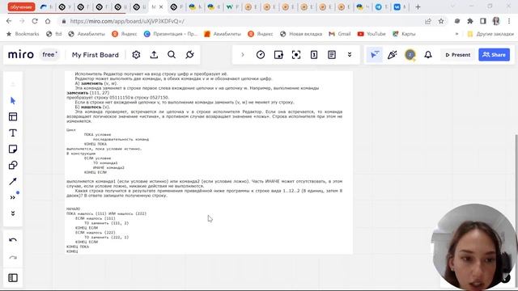Image resolution: width=518 pixels, height=291 pixels.
Task: Select the Sticky note tool
Action: pyautogui.click(x=13, y=149)
